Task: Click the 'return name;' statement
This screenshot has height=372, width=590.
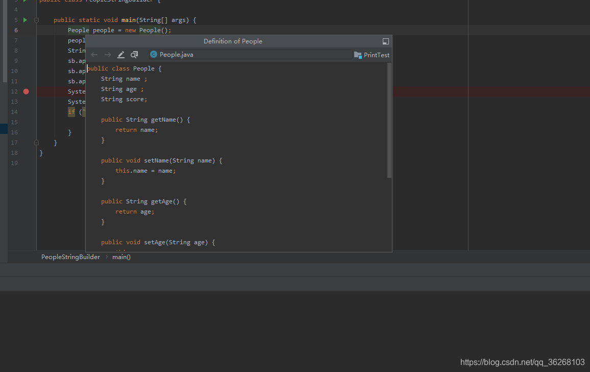Action: (x=137, y=130)
